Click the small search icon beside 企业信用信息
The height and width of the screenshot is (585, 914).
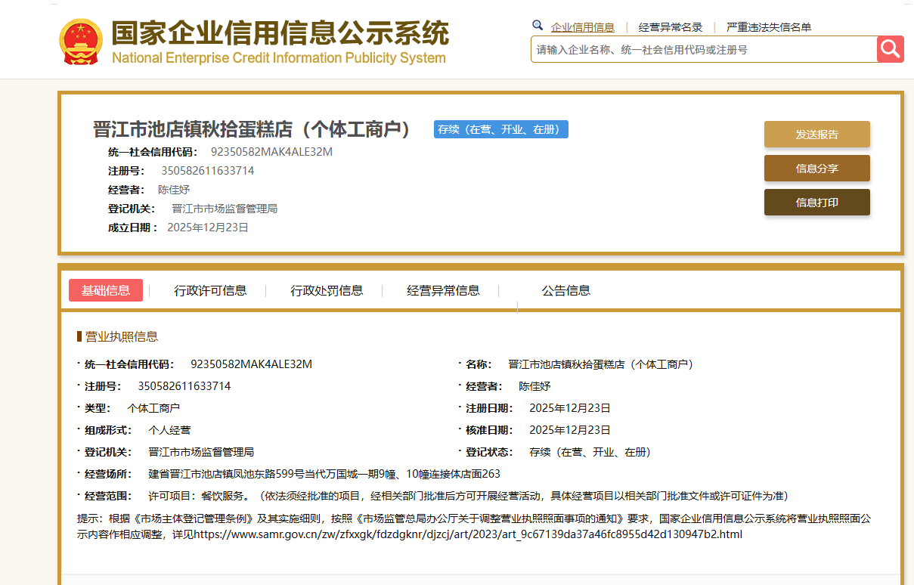[538, 26]
